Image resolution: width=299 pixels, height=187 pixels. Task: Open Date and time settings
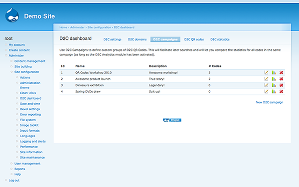click(x=30, y=104)
